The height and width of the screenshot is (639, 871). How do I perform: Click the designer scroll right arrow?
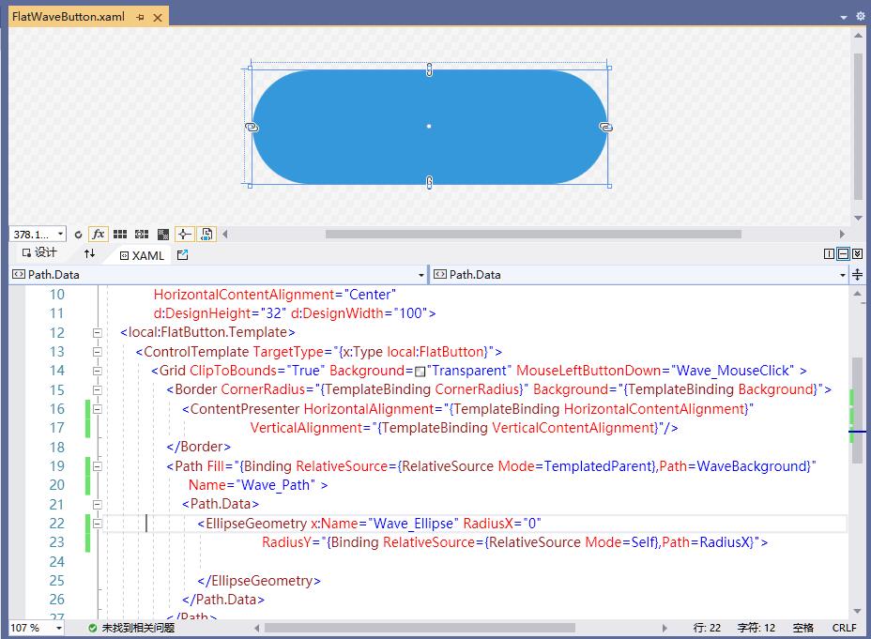pos(842,235)
